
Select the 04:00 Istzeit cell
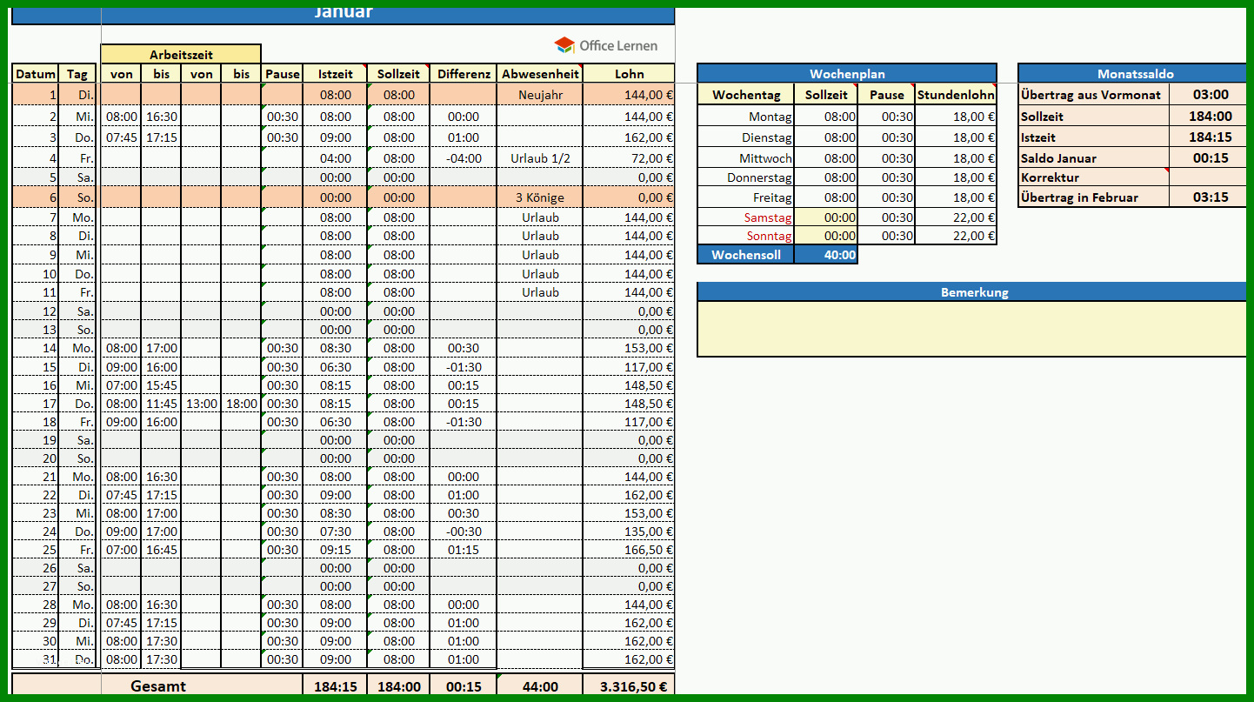(x=336, y=158)
